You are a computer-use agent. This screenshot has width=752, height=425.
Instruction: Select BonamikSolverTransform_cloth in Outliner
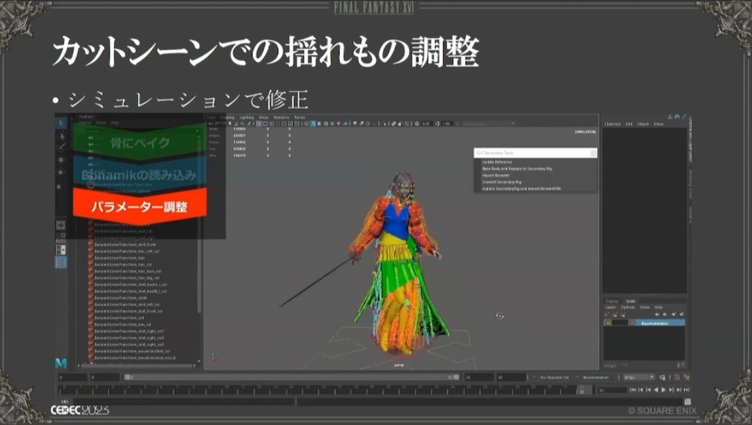click(121, 297)
